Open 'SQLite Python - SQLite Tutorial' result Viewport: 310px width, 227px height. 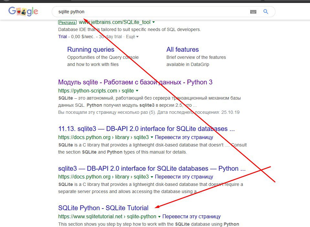click(103, 208)
